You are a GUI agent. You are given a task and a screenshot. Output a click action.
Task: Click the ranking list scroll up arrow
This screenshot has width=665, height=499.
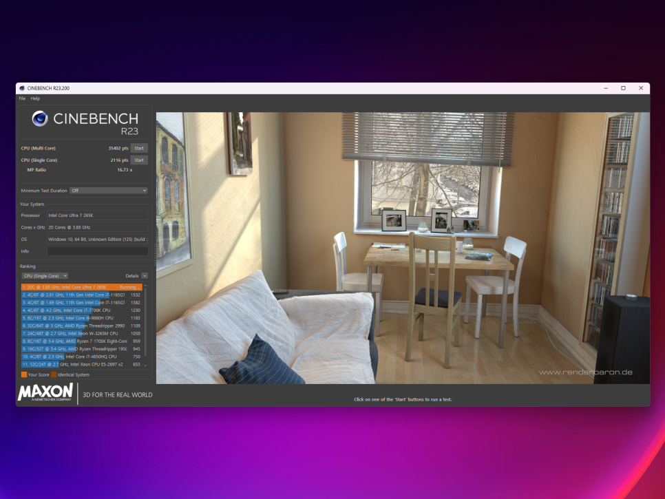point(145,286)
